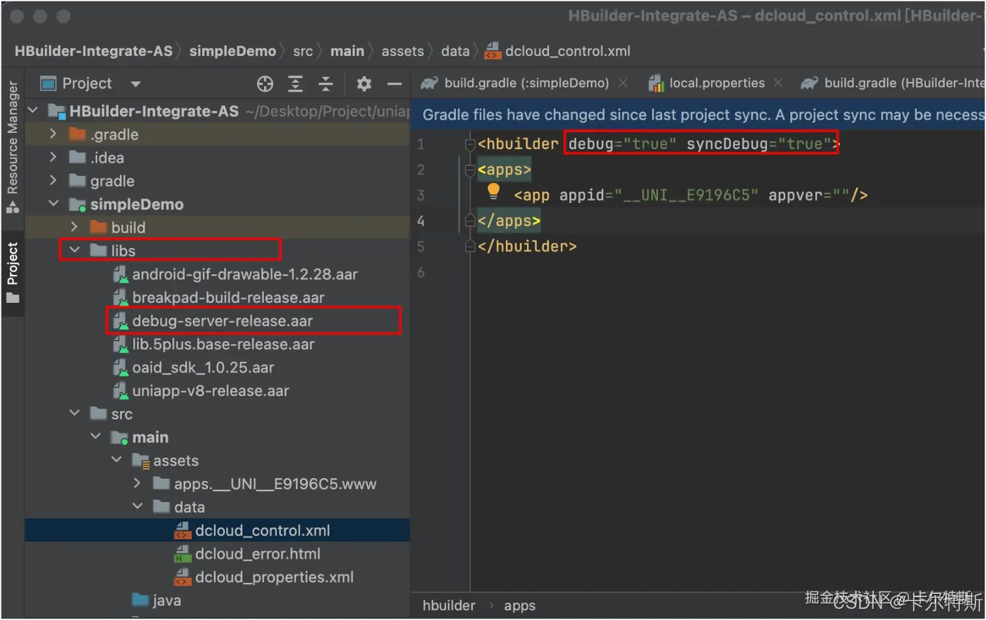Click data breadcrumb
This screenshot has height=620, width=986.
point(455,51)
